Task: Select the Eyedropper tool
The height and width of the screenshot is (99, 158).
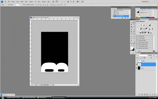Action: coord(134,27)
